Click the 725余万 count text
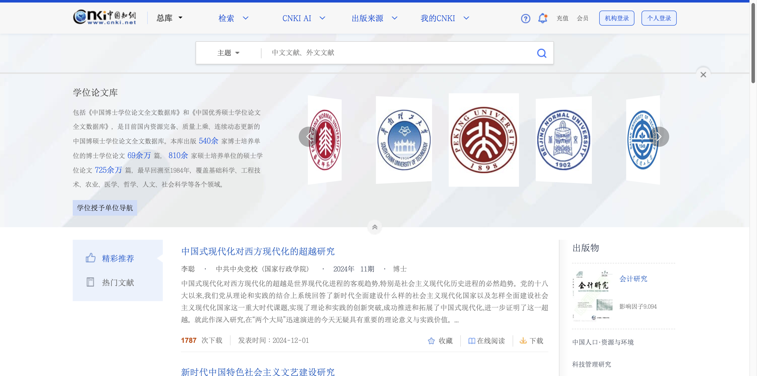Viewport: 757px width, 376px height. click(x=108, y=170)
